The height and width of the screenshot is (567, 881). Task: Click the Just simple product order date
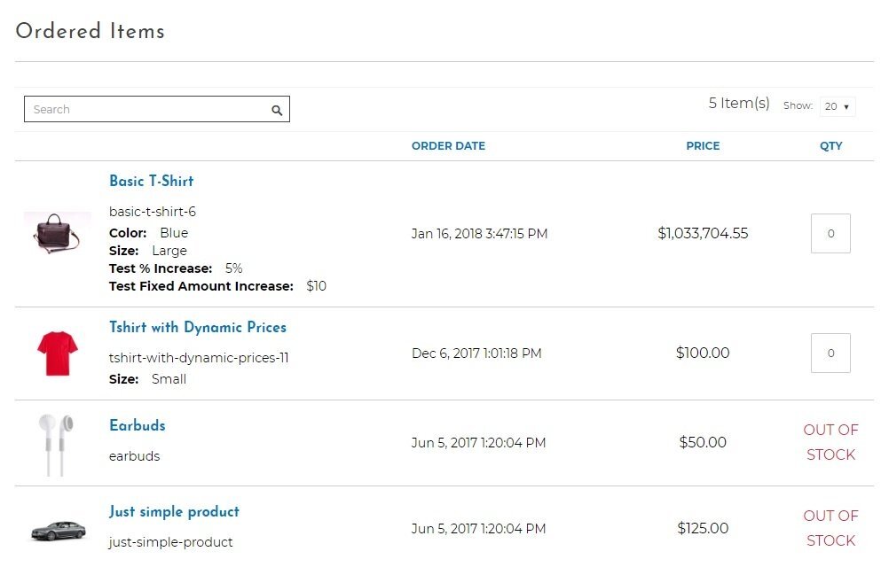(478, 529)
